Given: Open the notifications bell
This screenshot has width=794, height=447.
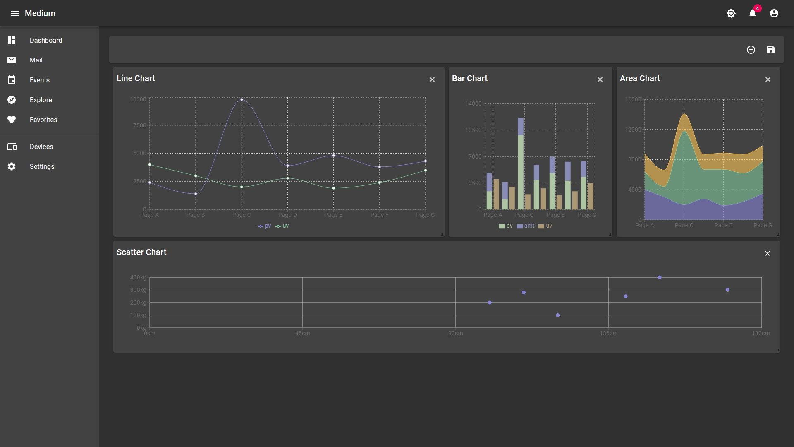Looking at the screenshot, I should 753,13.
